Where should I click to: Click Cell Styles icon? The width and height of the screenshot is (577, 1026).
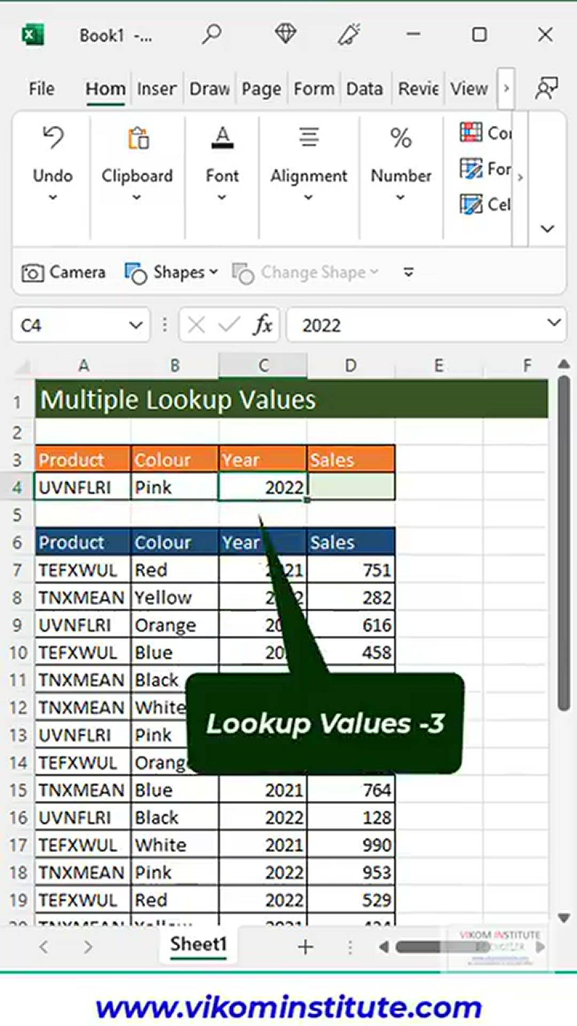tap(471, 204)
